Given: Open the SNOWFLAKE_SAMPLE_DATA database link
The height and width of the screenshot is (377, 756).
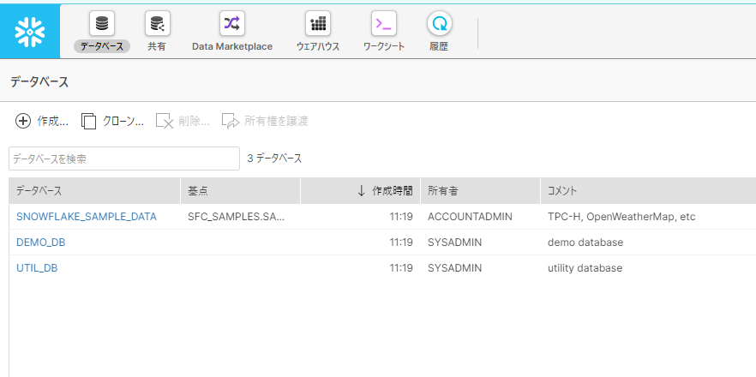Looking at the screenshot, I should (87, 217).
